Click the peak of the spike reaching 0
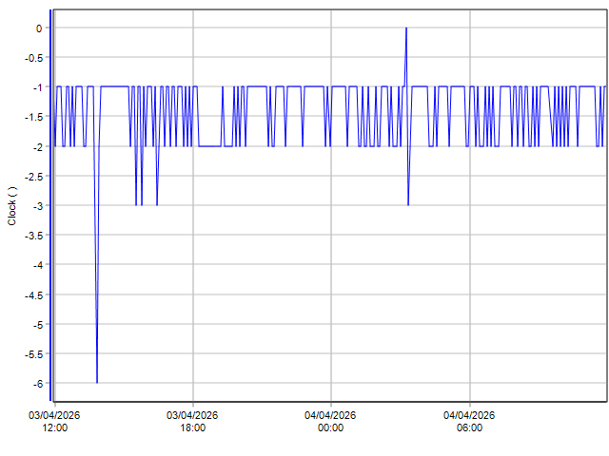This screenshot has height=456, width=609. point(406,28)
